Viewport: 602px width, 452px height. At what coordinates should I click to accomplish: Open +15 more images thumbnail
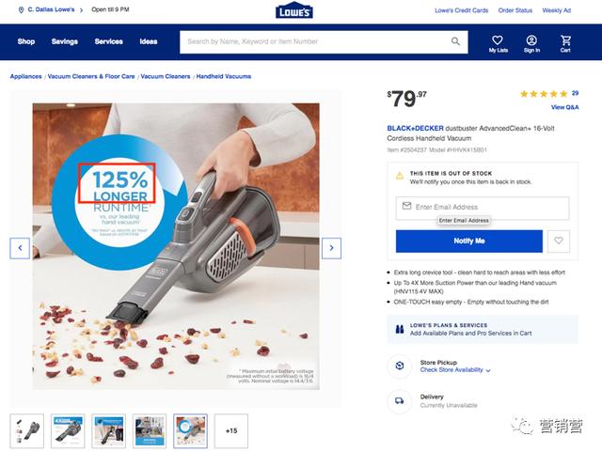click(x=231, y=431)
